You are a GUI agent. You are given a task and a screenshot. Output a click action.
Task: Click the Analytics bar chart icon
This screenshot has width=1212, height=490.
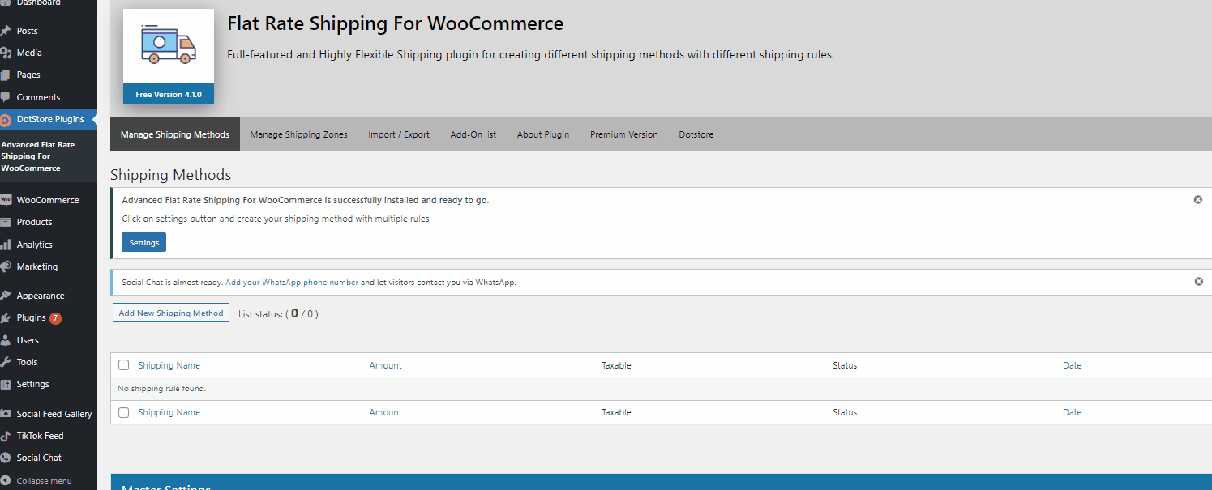6,245
